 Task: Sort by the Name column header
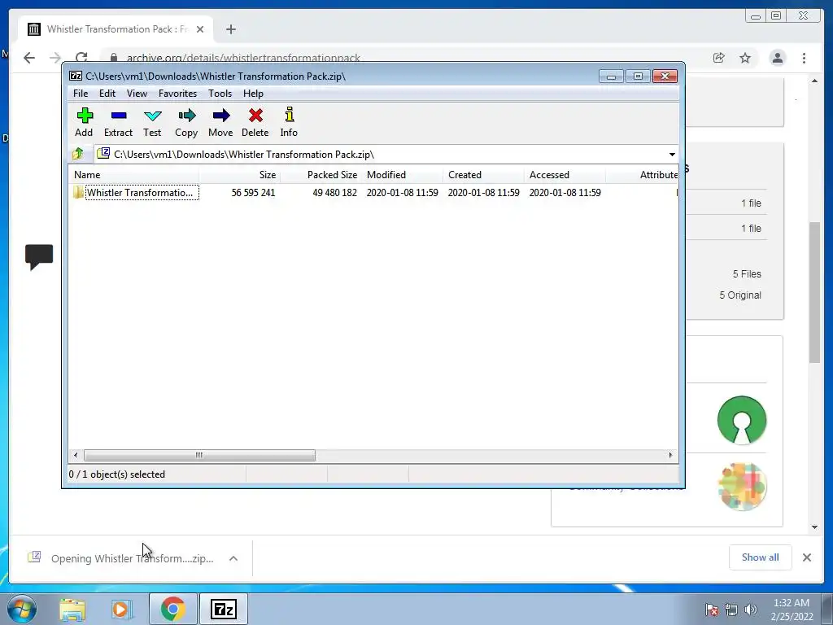click(133, 175)
